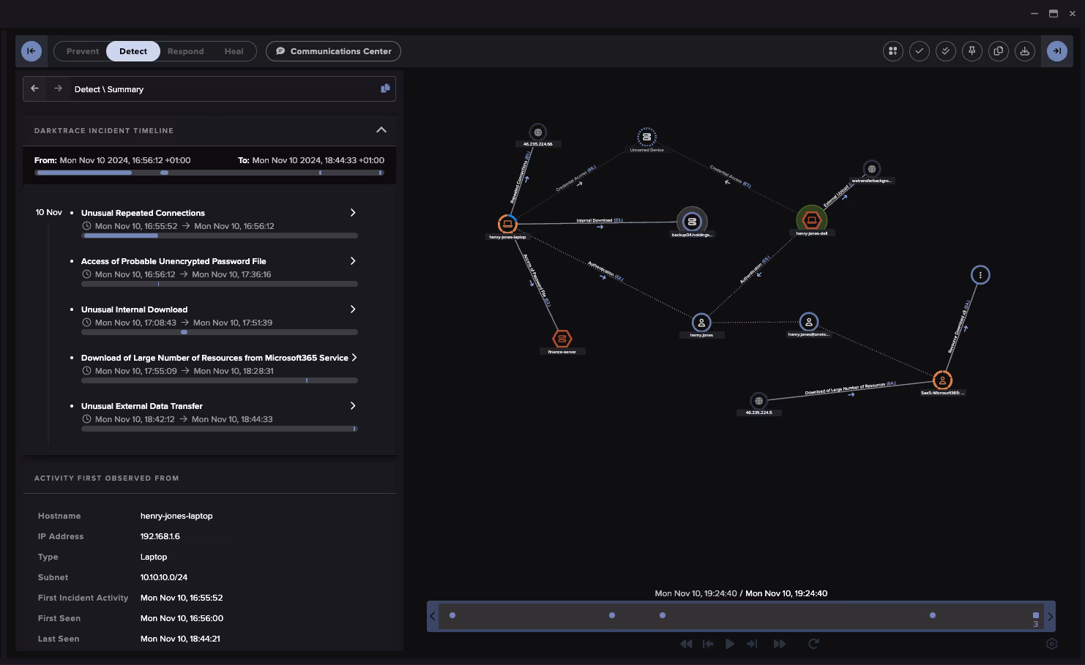The width and height of the screenshot is (1085, 665).
Task: Select the 46.235.224.66 globe node
Action: 538,132
